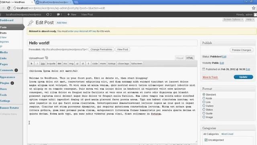The width and height of the screenshot is (257, 145).
Task: Insert li tag
Action: (x=88, y=64)
